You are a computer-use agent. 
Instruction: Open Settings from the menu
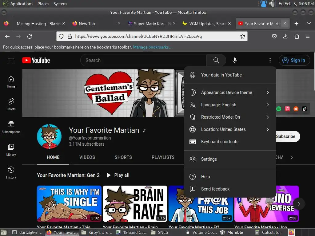coord(230,159)
